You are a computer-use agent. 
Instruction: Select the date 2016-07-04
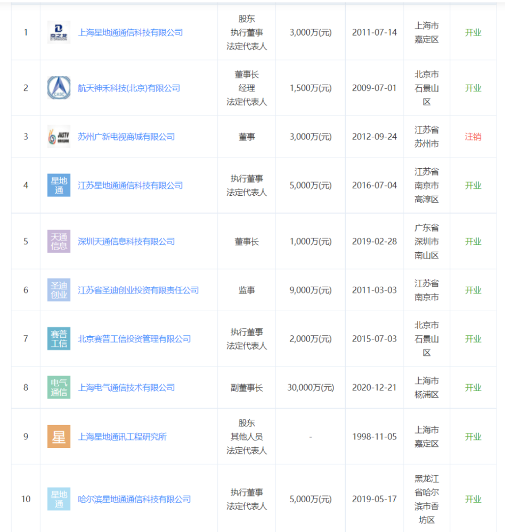pyautogui.click(x=374, y=186)
